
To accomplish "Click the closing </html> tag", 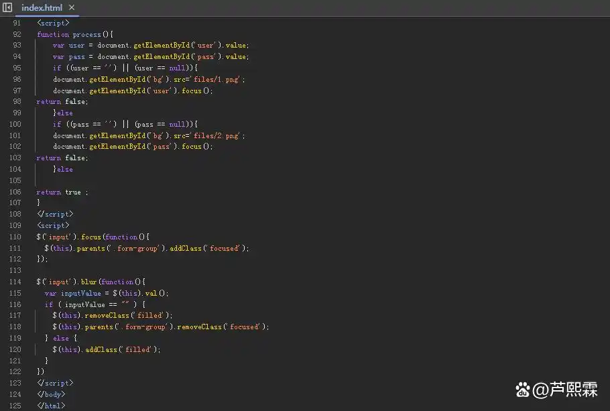I will coord(51,406).
